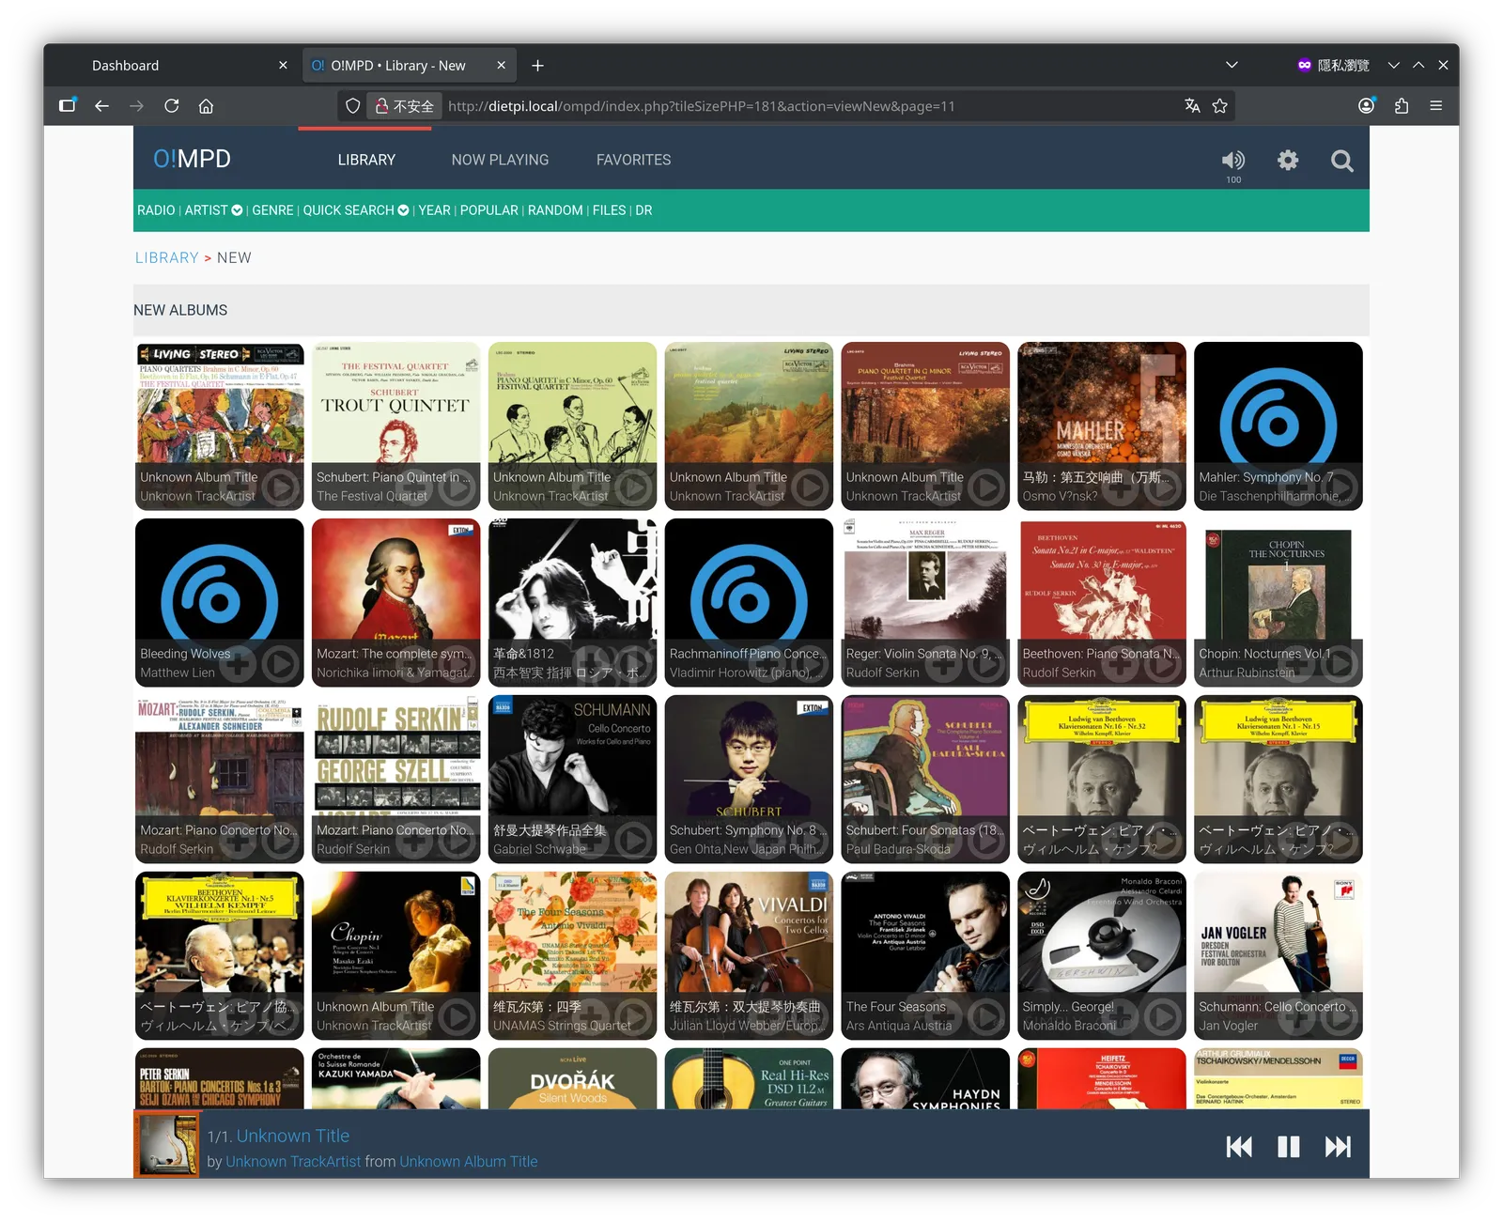Expand the ARTIST dropdown chevron
This screenshot has height=1222, width=1503.
point(237,210)
